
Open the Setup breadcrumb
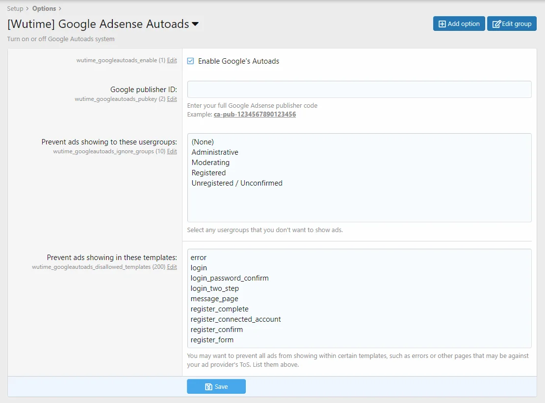15,8
